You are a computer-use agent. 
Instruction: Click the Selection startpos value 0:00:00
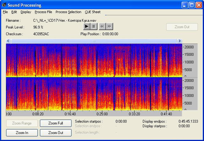point(121,121)
